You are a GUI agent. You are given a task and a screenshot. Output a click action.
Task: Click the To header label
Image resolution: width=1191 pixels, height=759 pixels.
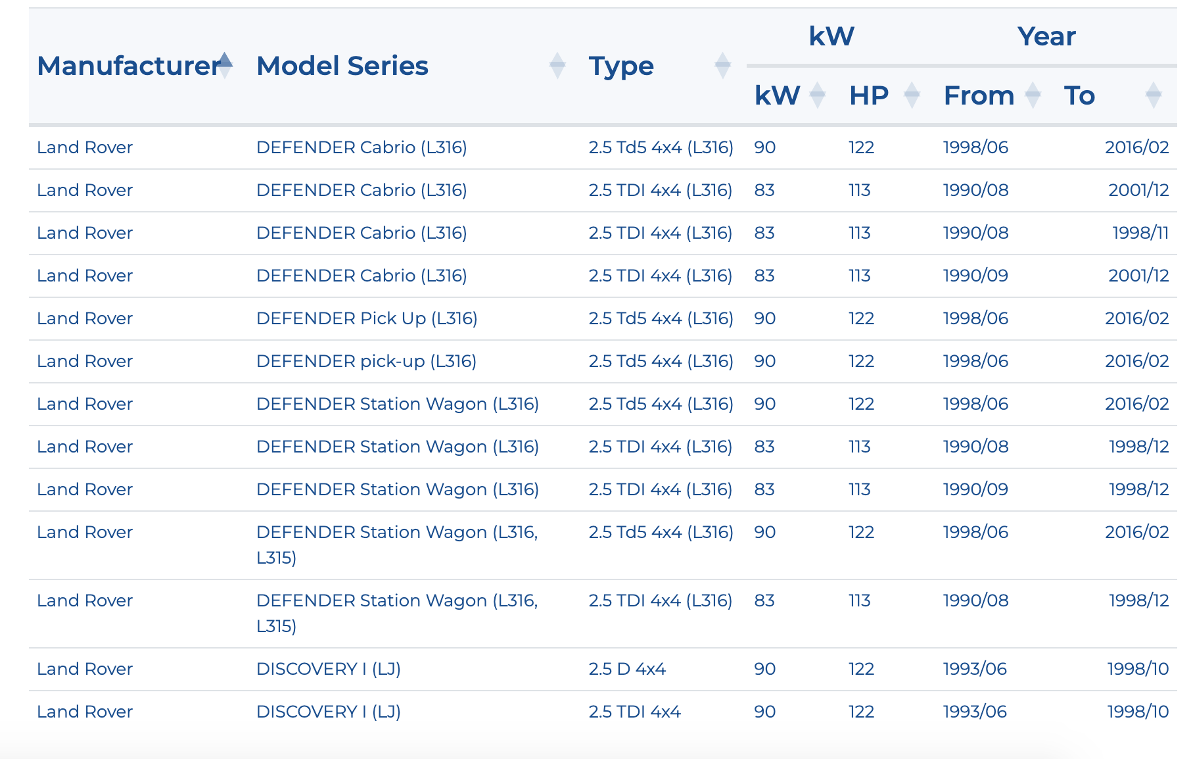point(1080,95)
